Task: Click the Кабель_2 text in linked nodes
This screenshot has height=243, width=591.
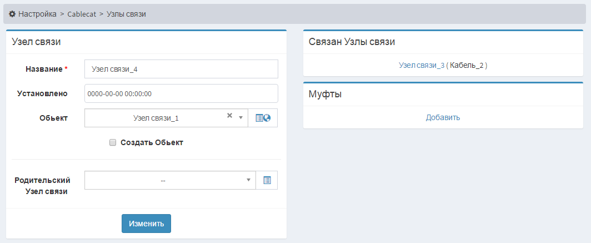Action: (467, 65)
